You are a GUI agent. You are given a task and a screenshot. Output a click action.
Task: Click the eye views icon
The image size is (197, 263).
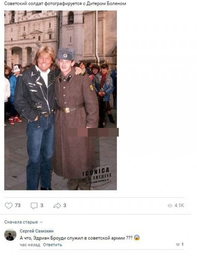coord(170,206)
